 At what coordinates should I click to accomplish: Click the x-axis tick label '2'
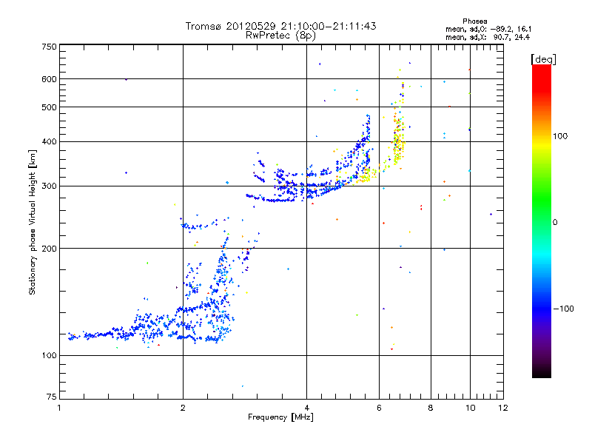183,408
